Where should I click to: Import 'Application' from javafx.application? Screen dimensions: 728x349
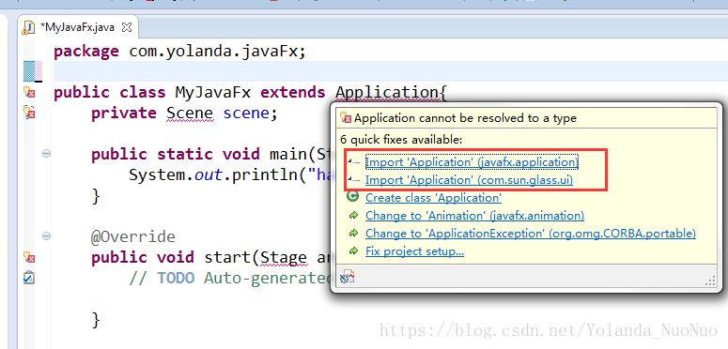pos(472,162)
